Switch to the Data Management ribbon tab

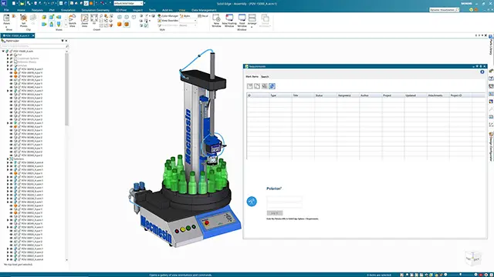point(204,10)
